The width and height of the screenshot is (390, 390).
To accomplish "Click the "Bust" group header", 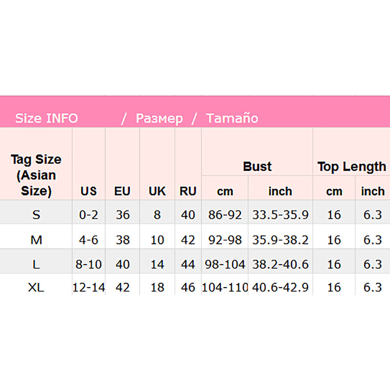I will coord(257,166).
